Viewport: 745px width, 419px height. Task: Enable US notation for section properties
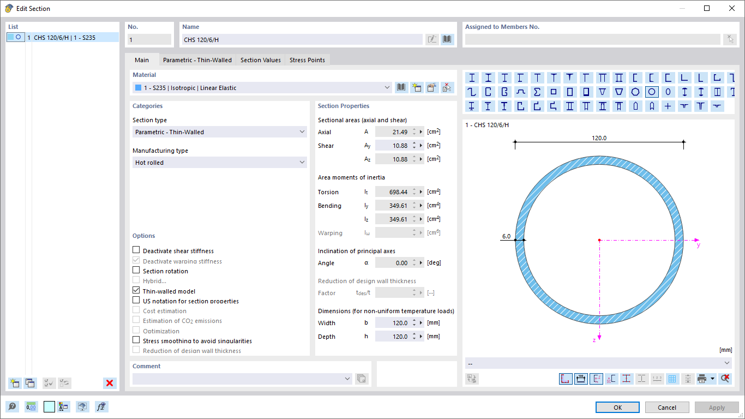pyautogui.click(x=136, y=300)
